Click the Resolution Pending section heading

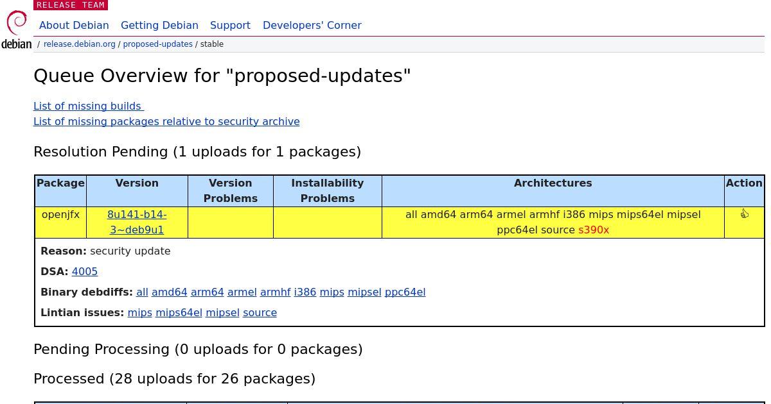[197, 152]
